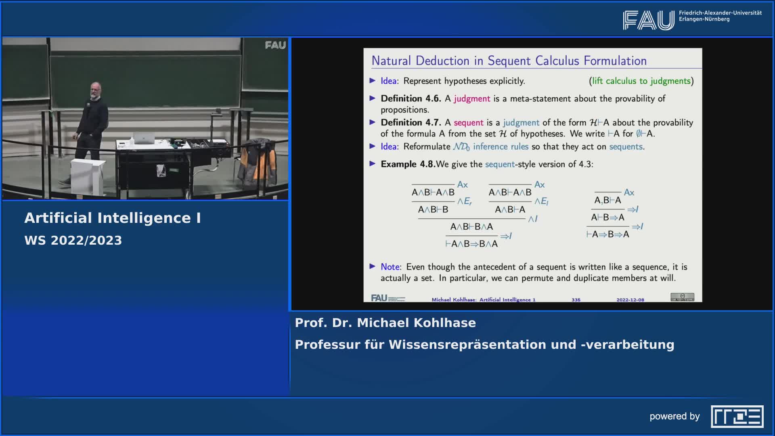Click FAU watermark on lecture camera video
775x436 pixels.
(275, 45)
